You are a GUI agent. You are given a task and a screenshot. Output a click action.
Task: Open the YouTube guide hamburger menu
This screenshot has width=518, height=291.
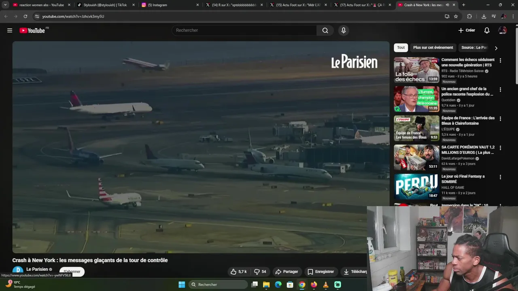pos(10,30)
